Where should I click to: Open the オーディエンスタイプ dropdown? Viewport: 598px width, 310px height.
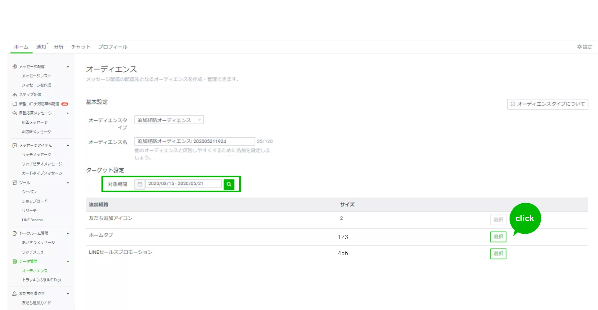click(x=169, y=120)
